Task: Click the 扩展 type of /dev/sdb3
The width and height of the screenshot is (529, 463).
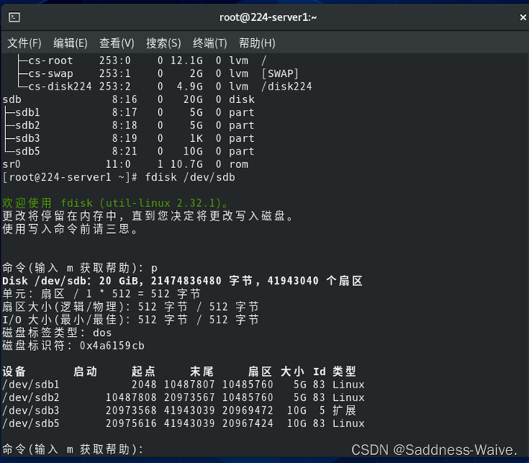Action: pos(344,411)
